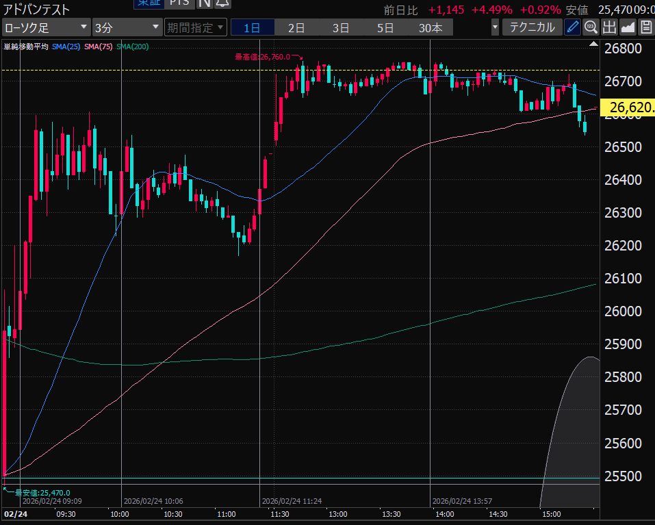Open the 期間指定 dropdown
Viewport: 655px width, 525px height.
[195, 28]
